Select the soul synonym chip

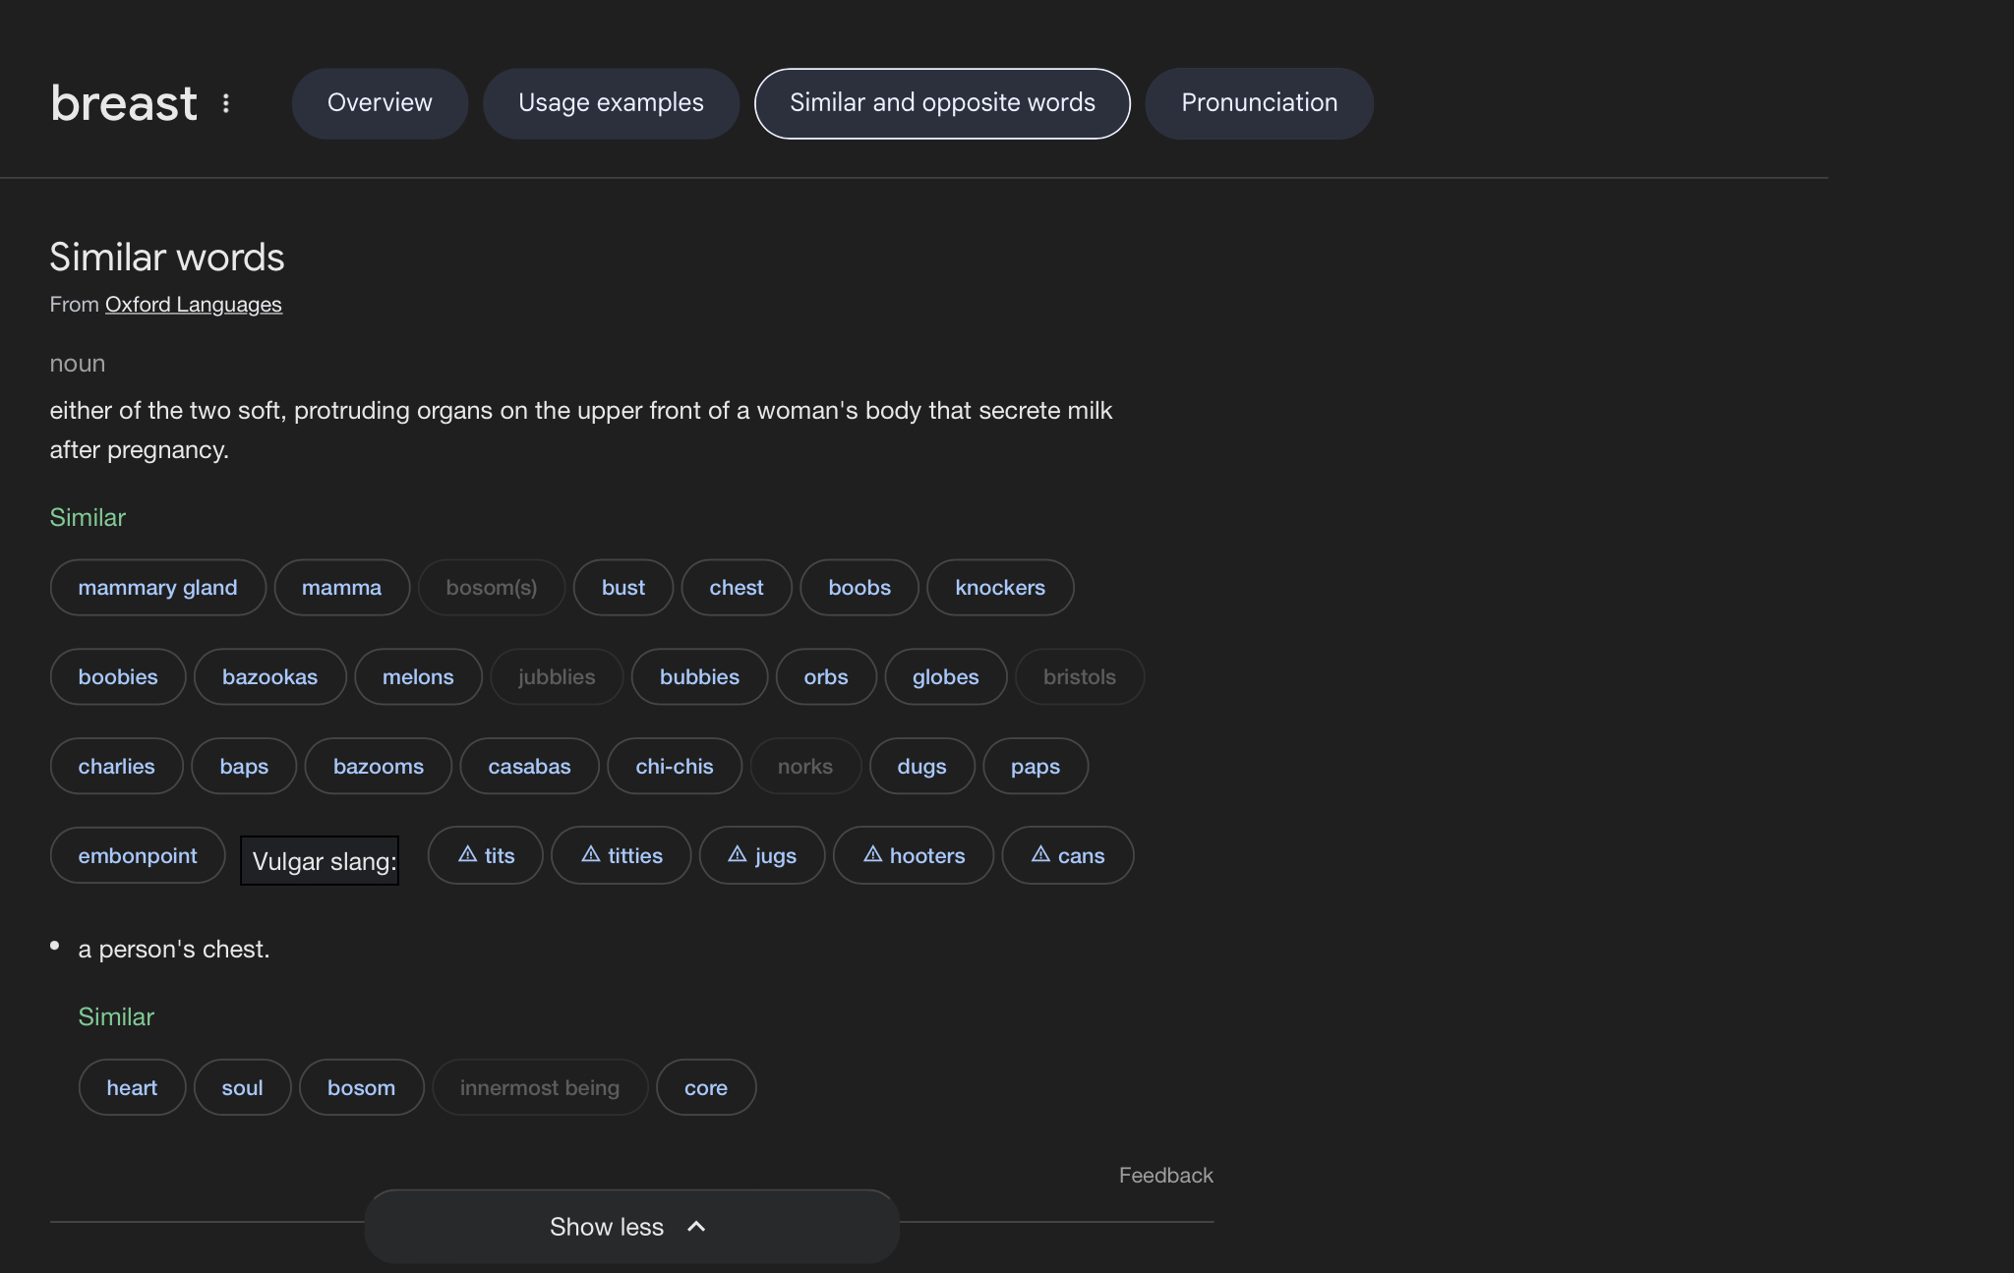point(242,1088)
